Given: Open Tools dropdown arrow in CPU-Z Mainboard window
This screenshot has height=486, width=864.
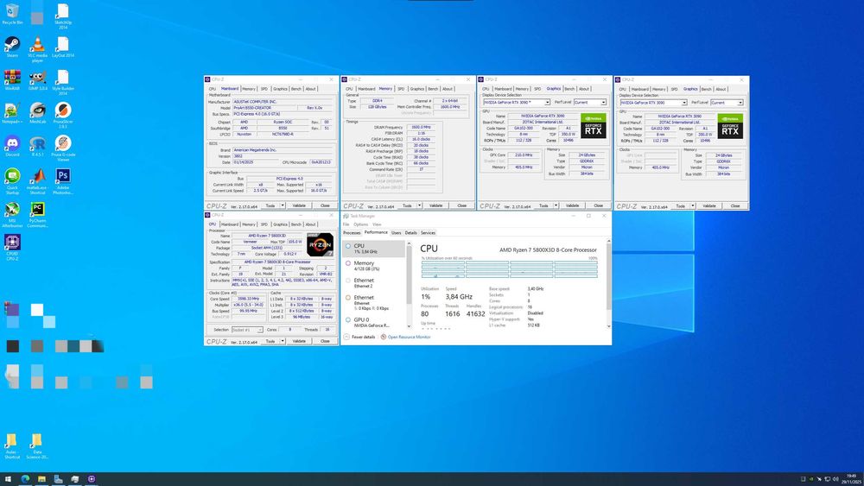Looking at the screenshot, I should point(283,205).
